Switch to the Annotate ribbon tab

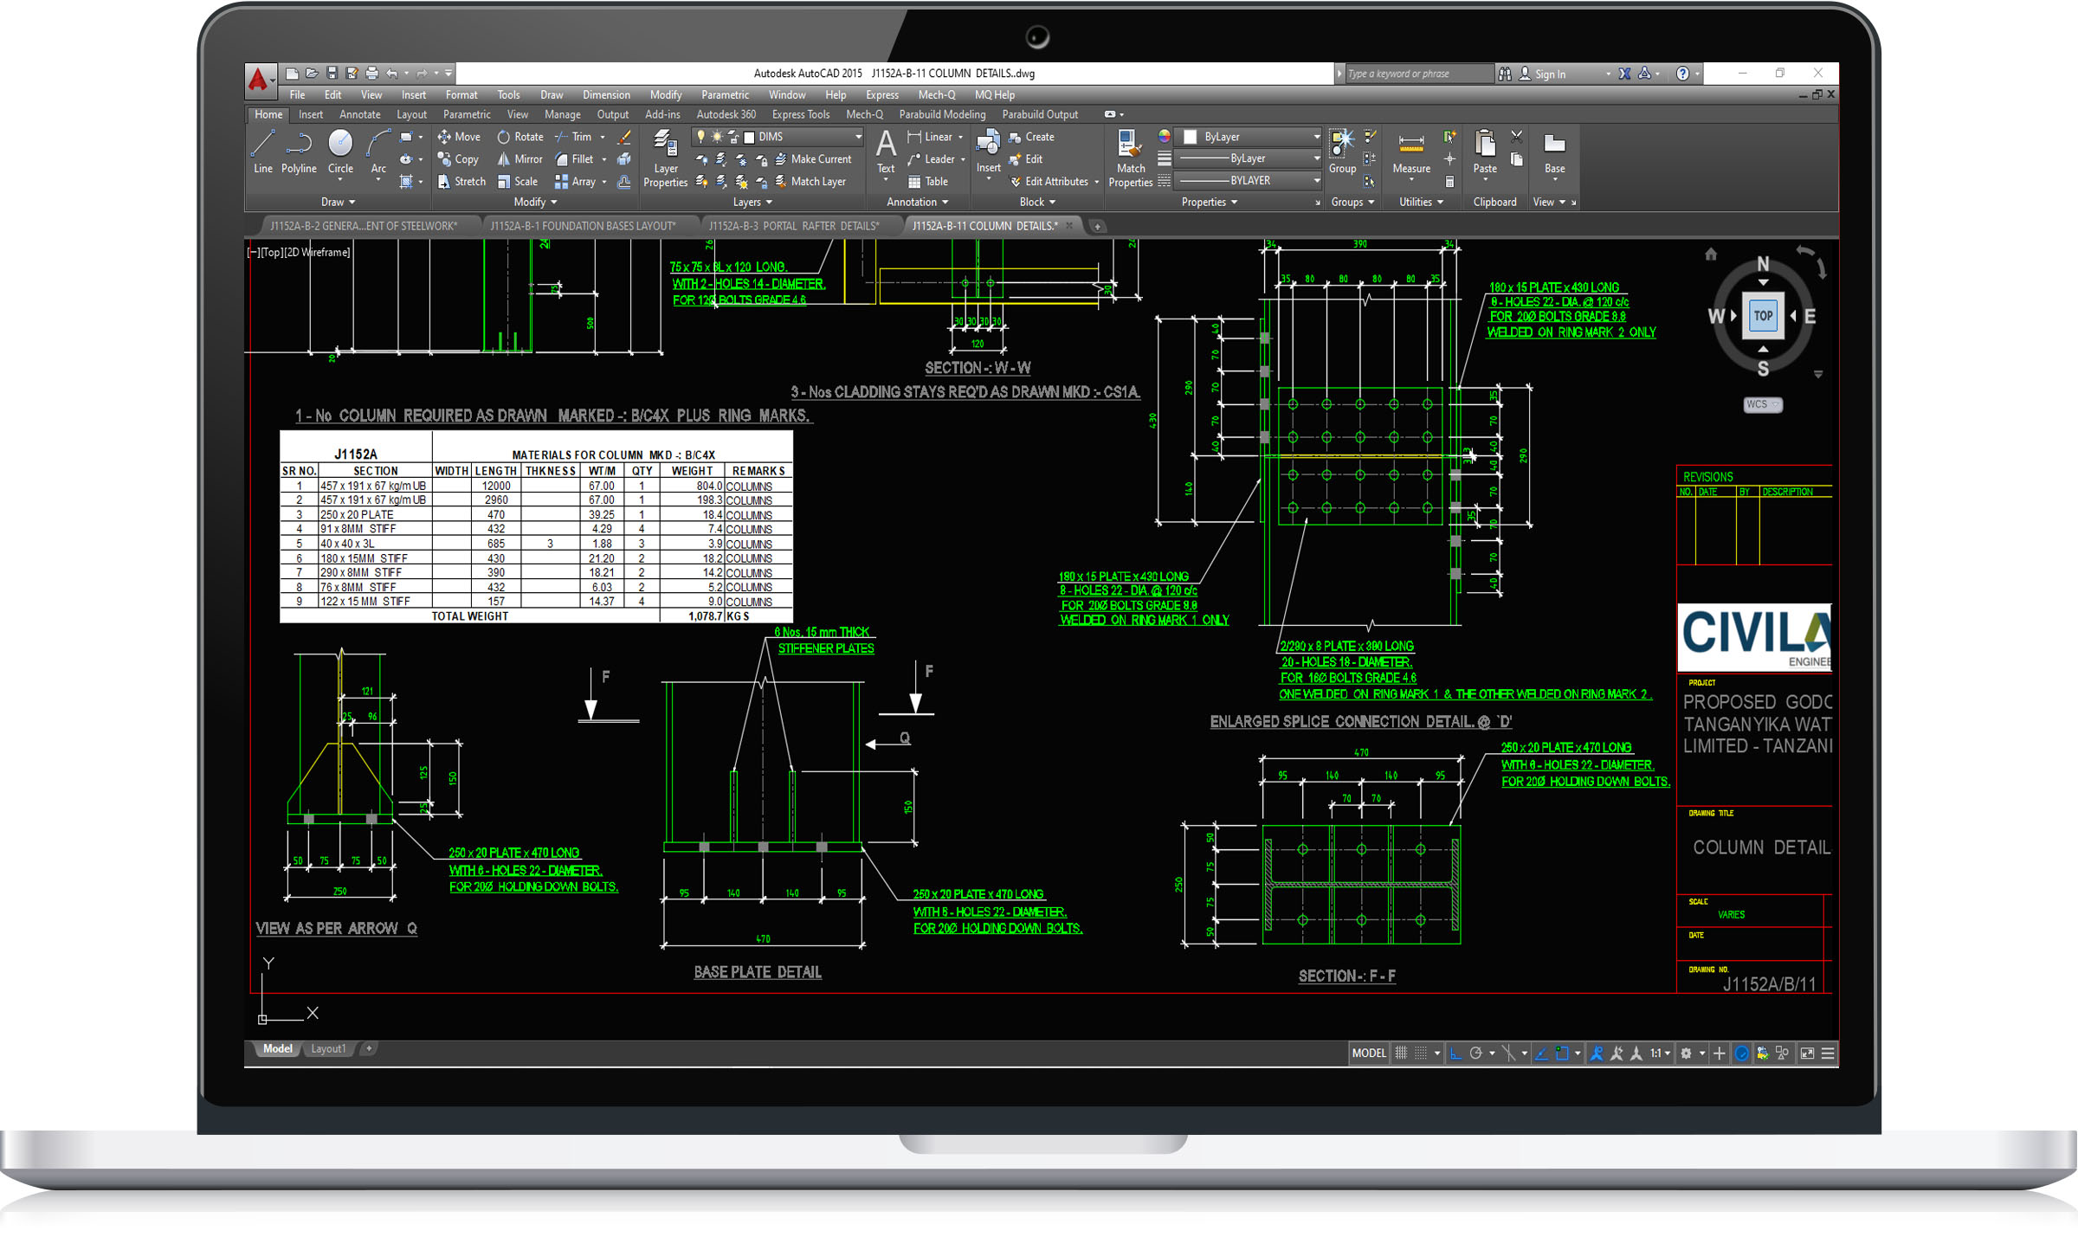click(360, 114)
